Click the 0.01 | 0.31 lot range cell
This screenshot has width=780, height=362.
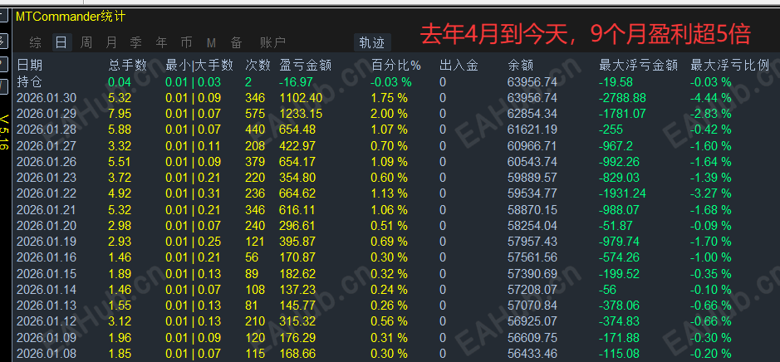point(193,194)
